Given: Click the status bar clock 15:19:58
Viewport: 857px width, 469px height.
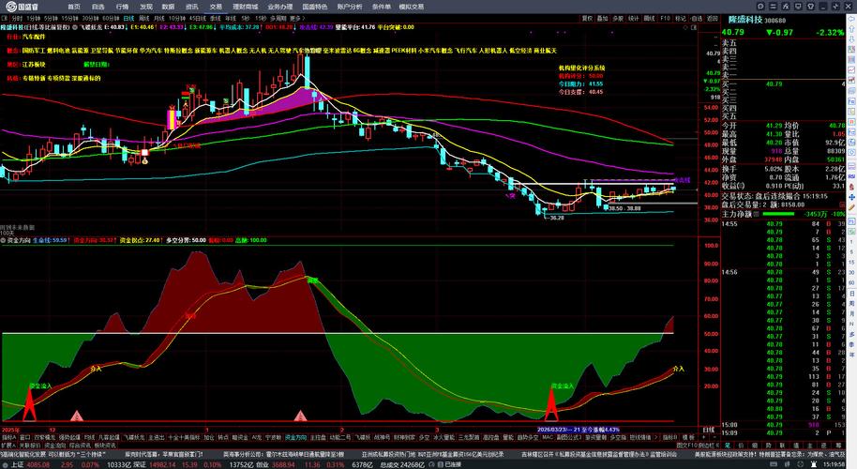Looking at the screenshot, I should click(834, 464).
